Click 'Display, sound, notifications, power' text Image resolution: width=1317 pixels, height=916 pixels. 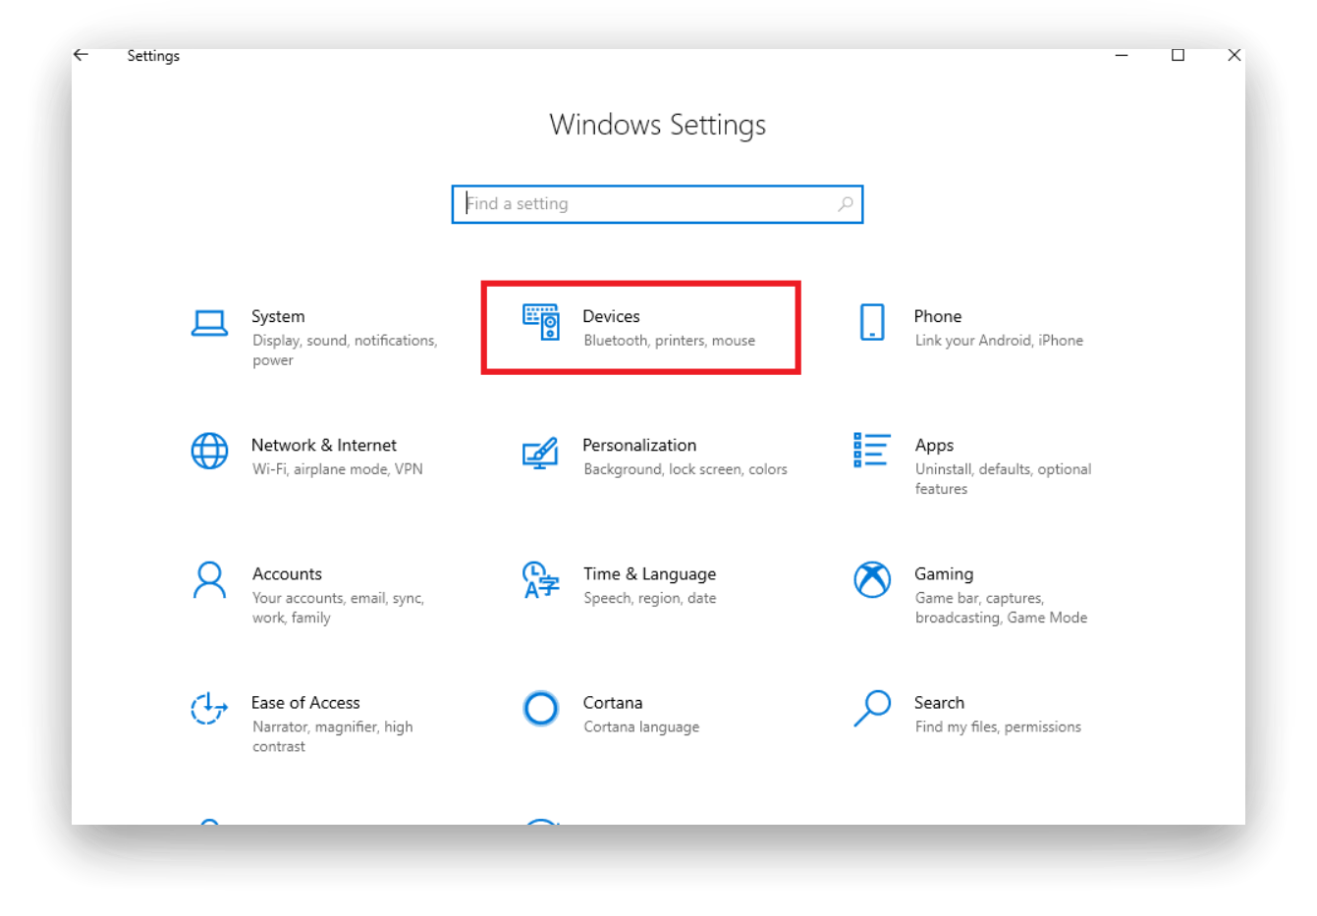(x=345, y=350)
